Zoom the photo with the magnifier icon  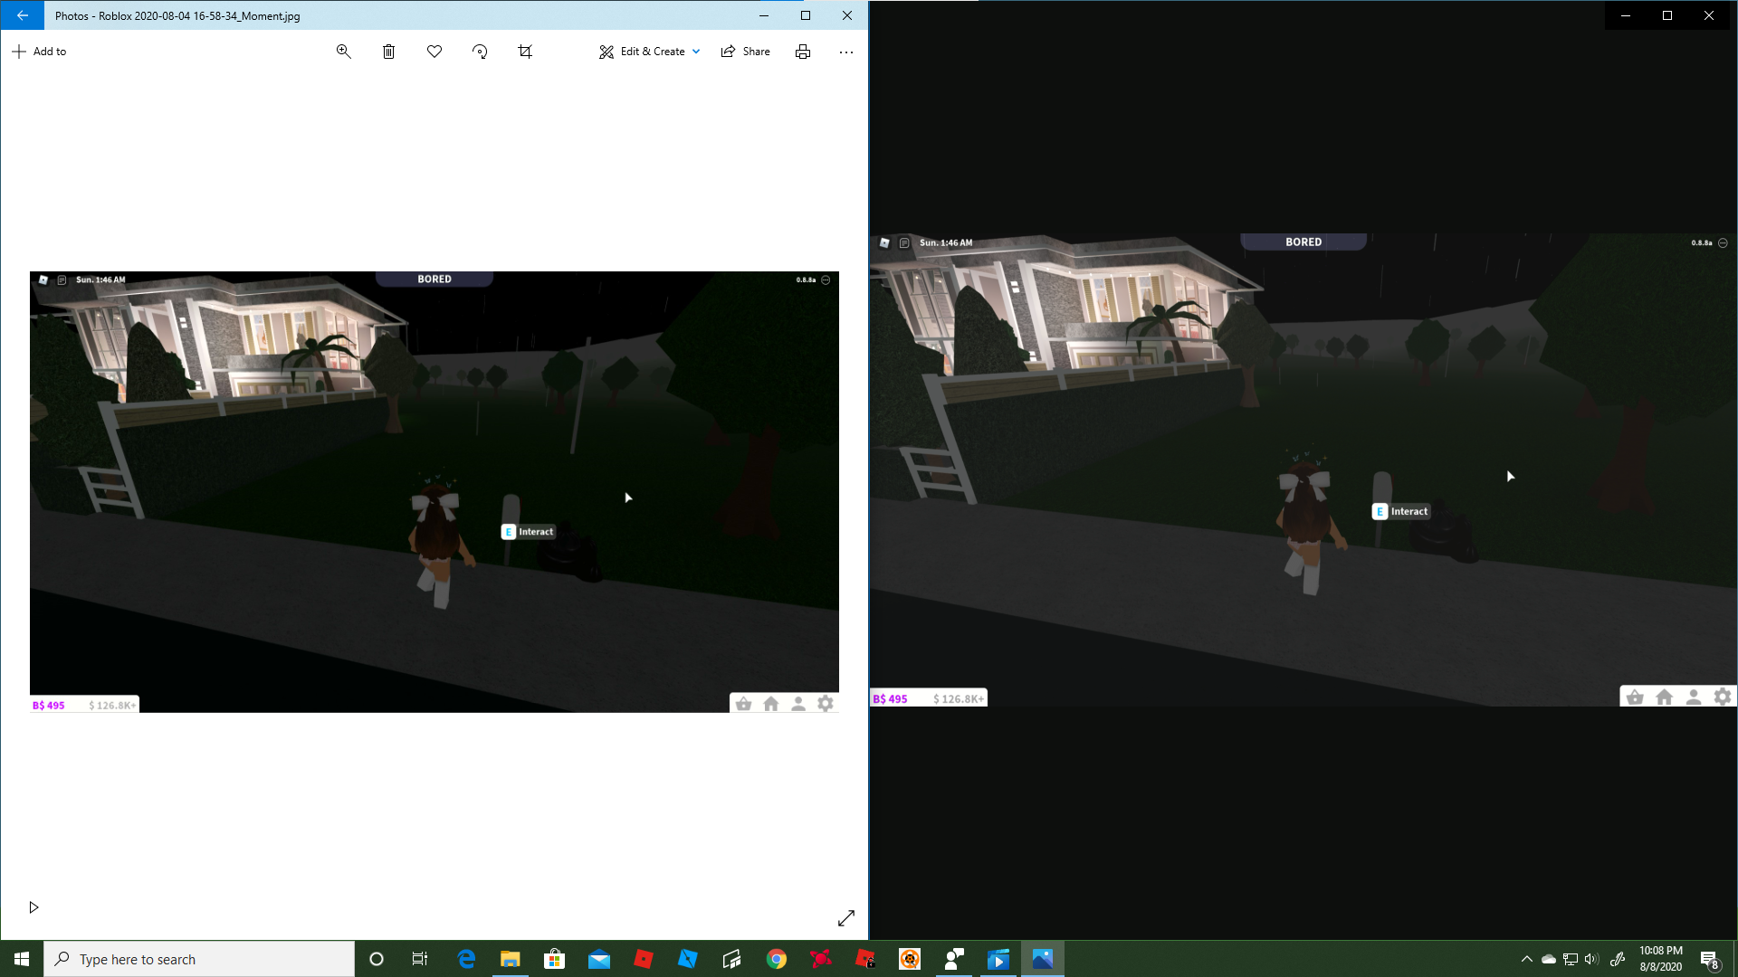(343, 52)
